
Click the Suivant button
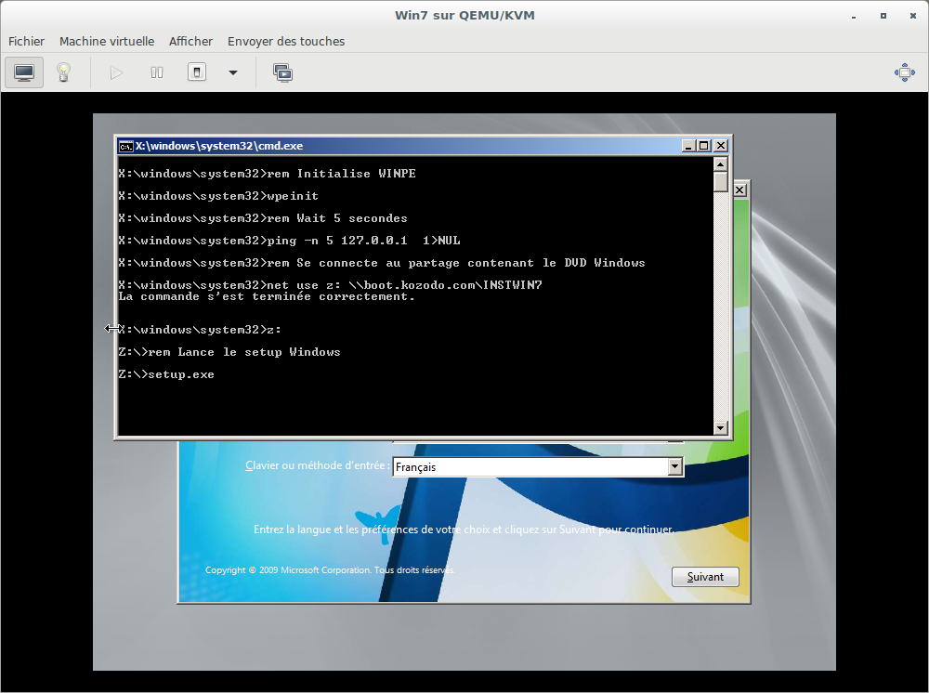[705, 577]
